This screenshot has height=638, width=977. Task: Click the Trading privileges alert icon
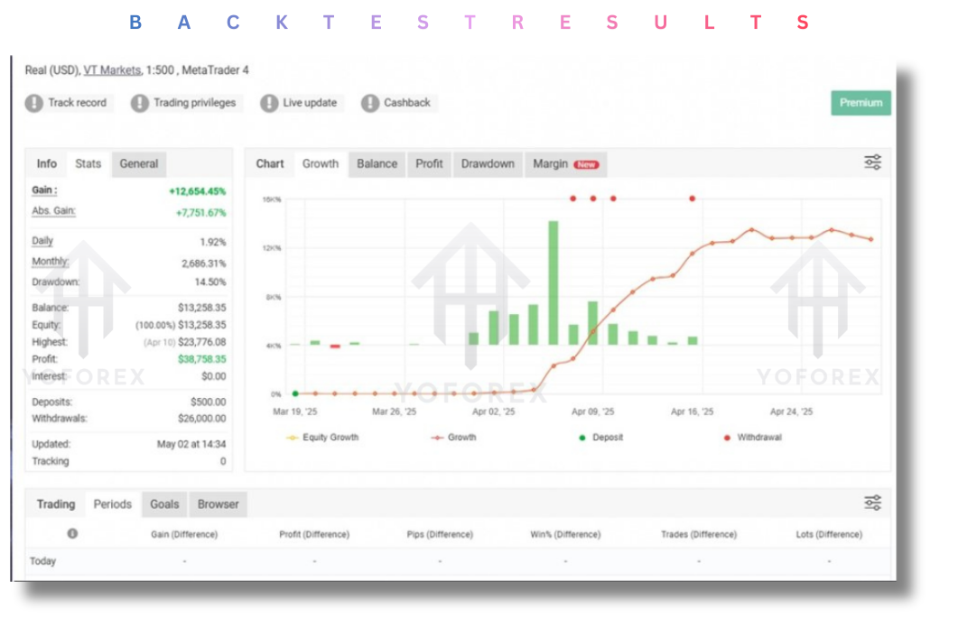[139, 103]
